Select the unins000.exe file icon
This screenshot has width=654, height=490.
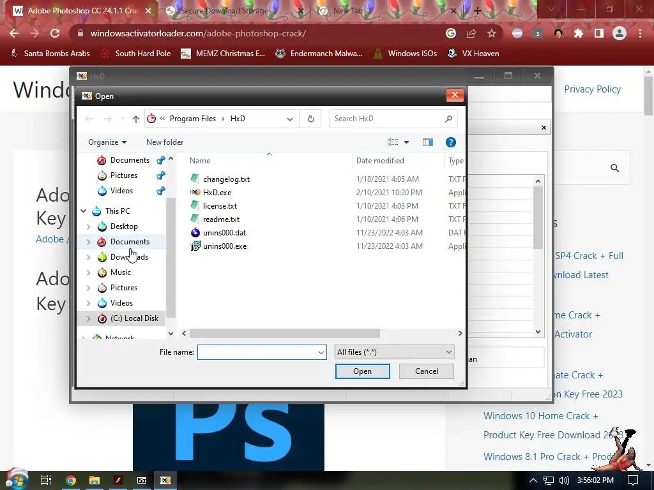coord(195,246)
